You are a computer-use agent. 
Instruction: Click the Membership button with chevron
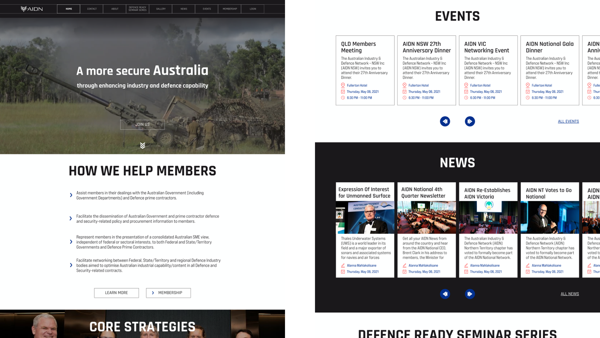168,293
